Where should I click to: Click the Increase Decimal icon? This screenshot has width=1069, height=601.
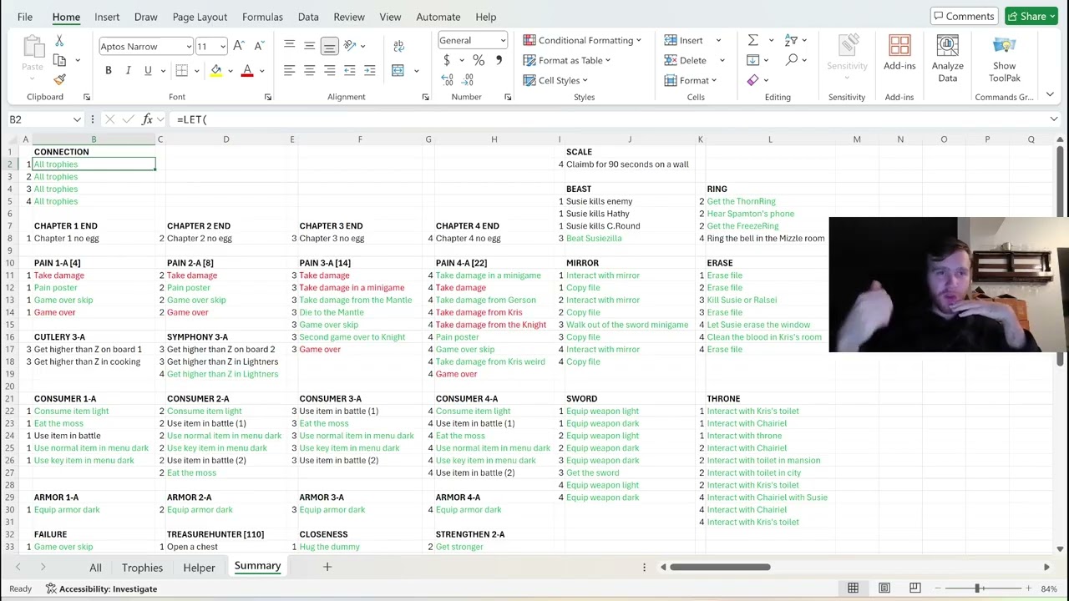click(x=447, y=79)
